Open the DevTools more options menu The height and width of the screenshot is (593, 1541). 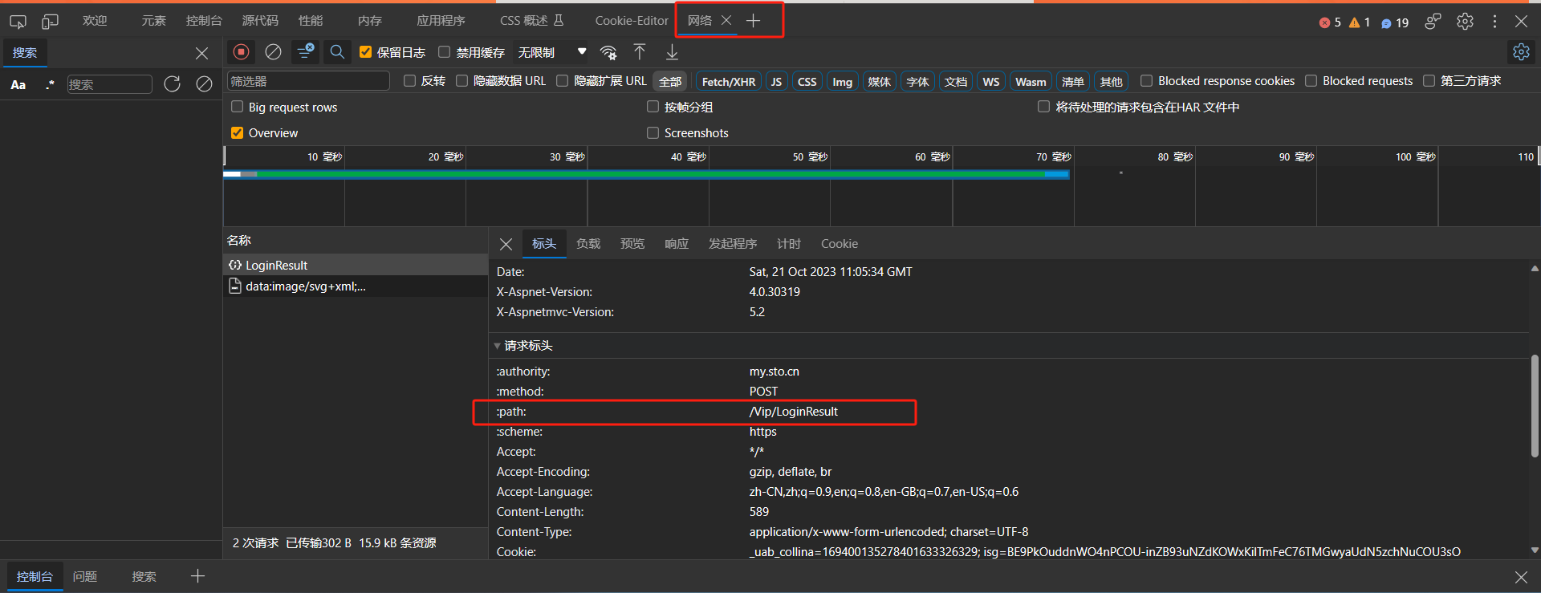click(x=1494, y=22)
